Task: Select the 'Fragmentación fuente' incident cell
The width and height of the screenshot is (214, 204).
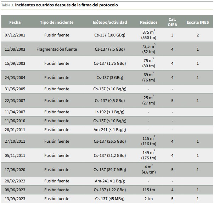Action: pyautogui.click(x=57, y=49)
